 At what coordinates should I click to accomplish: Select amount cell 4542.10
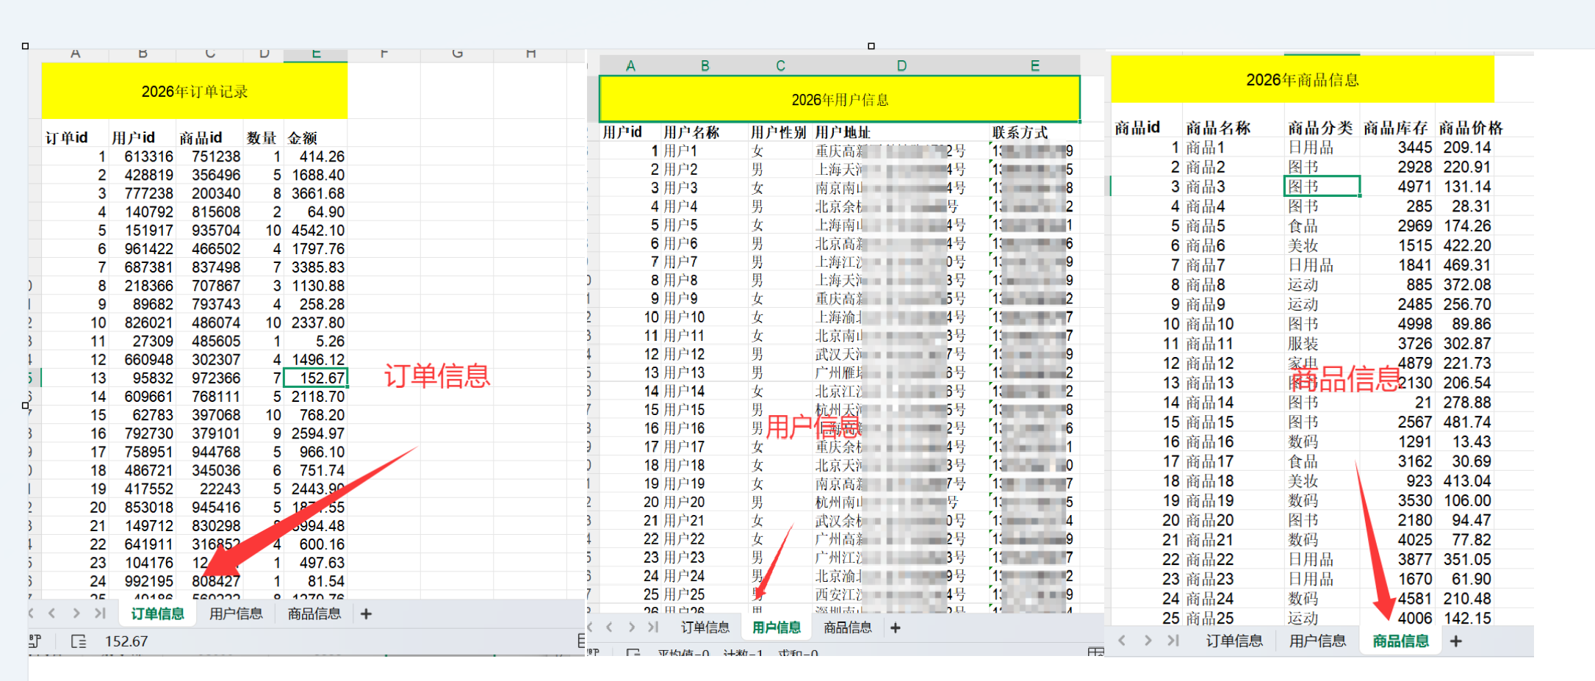click(x=315, y=230)
